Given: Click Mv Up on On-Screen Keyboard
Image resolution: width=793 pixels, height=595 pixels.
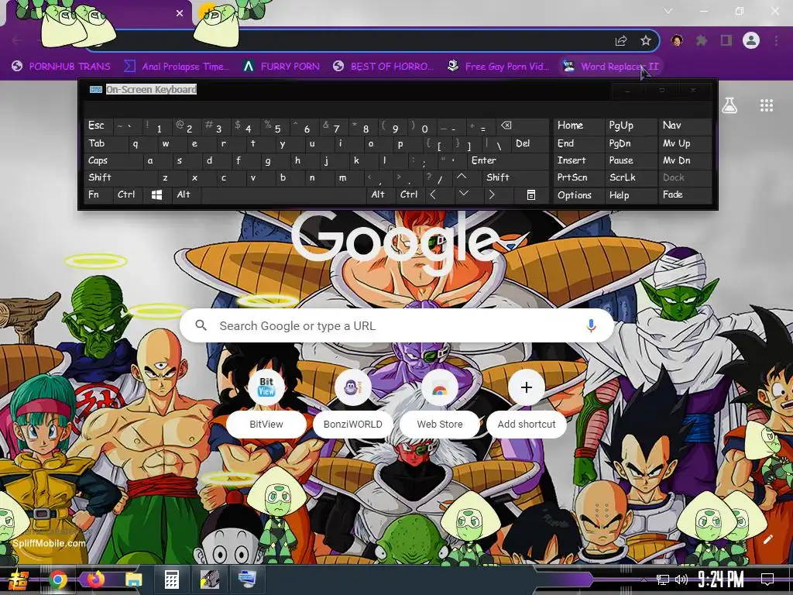Looking at the screenshot, I should pos(685,143).
